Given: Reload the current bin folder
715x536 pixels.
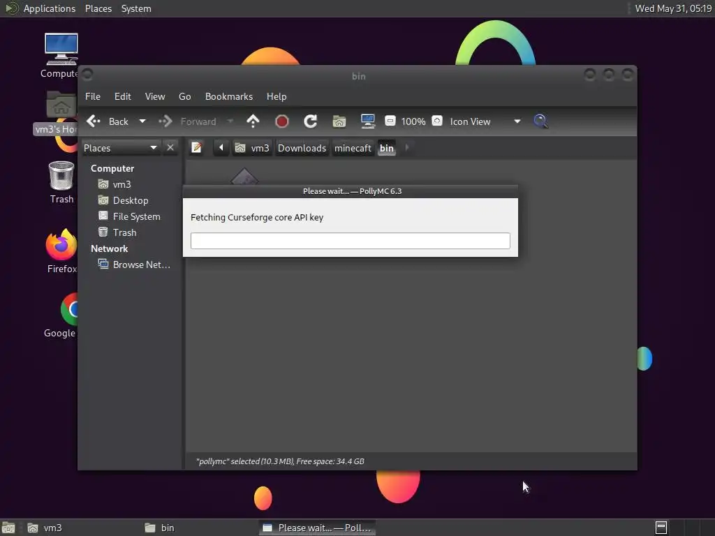Looking at the screenshot, I should (311, 121).
